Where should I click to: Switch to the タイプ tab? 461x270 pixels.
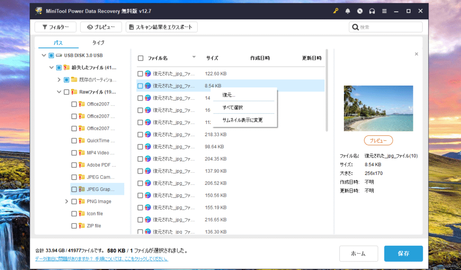point(98,43)
